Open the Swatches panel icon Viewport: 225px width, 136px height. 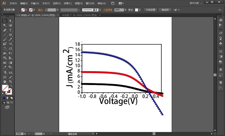(x=221, y=33)
